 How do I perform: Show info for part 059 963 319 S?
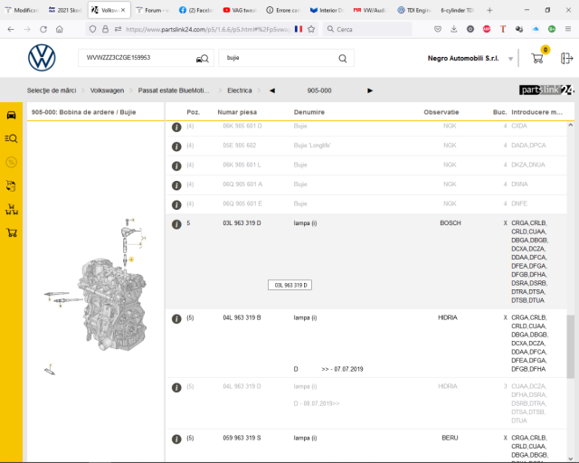click(176, 439)
